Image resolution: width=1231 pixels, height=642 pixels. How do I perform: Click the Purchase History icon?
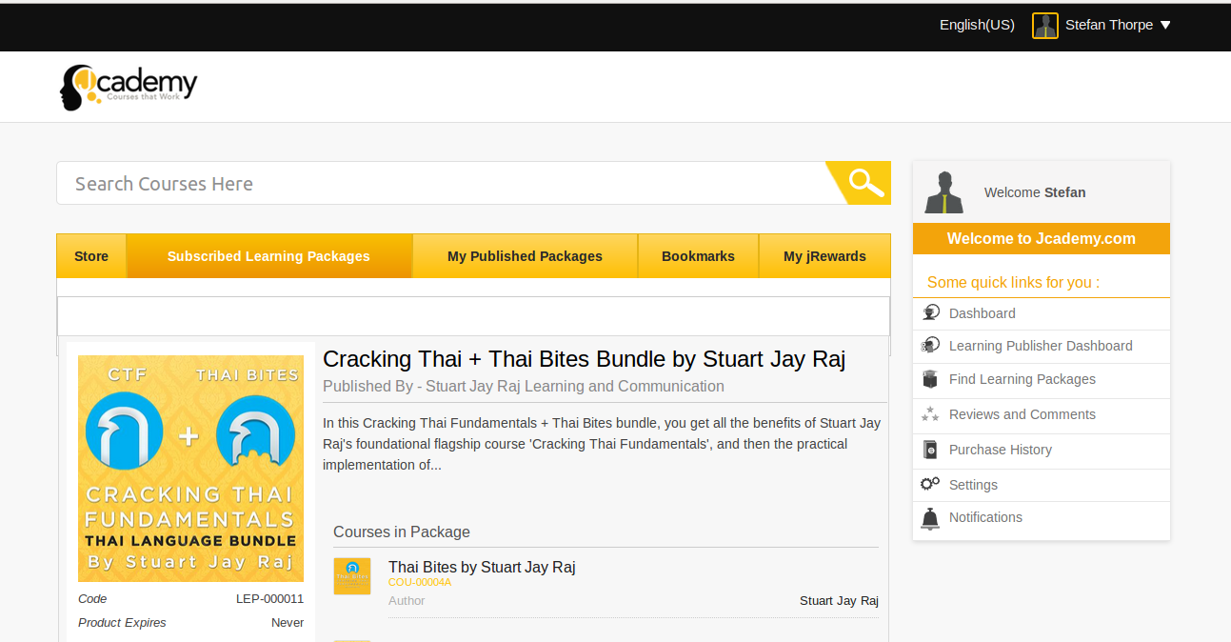pyautogui.click(x=930, y=450)
